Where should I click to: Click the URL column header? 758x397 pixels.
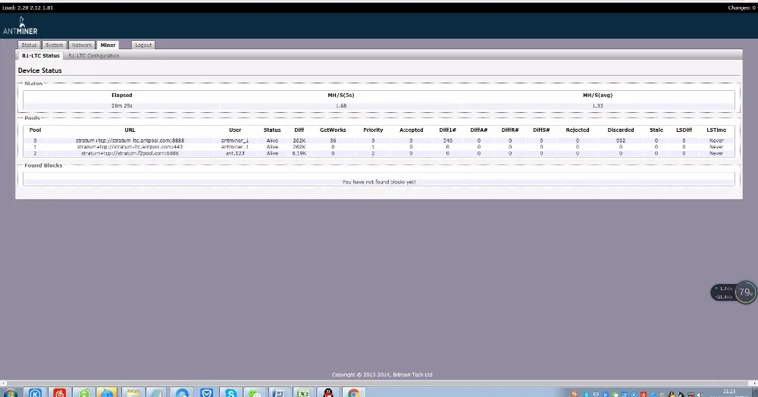pos(130,130)
